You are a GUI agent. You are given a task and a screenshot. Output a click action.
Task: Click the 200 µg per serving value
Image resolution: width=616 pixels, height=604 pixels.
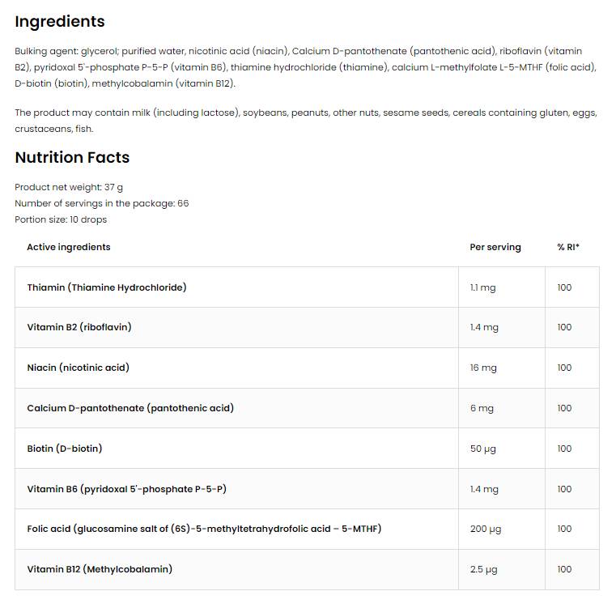(x=486, y=529)
